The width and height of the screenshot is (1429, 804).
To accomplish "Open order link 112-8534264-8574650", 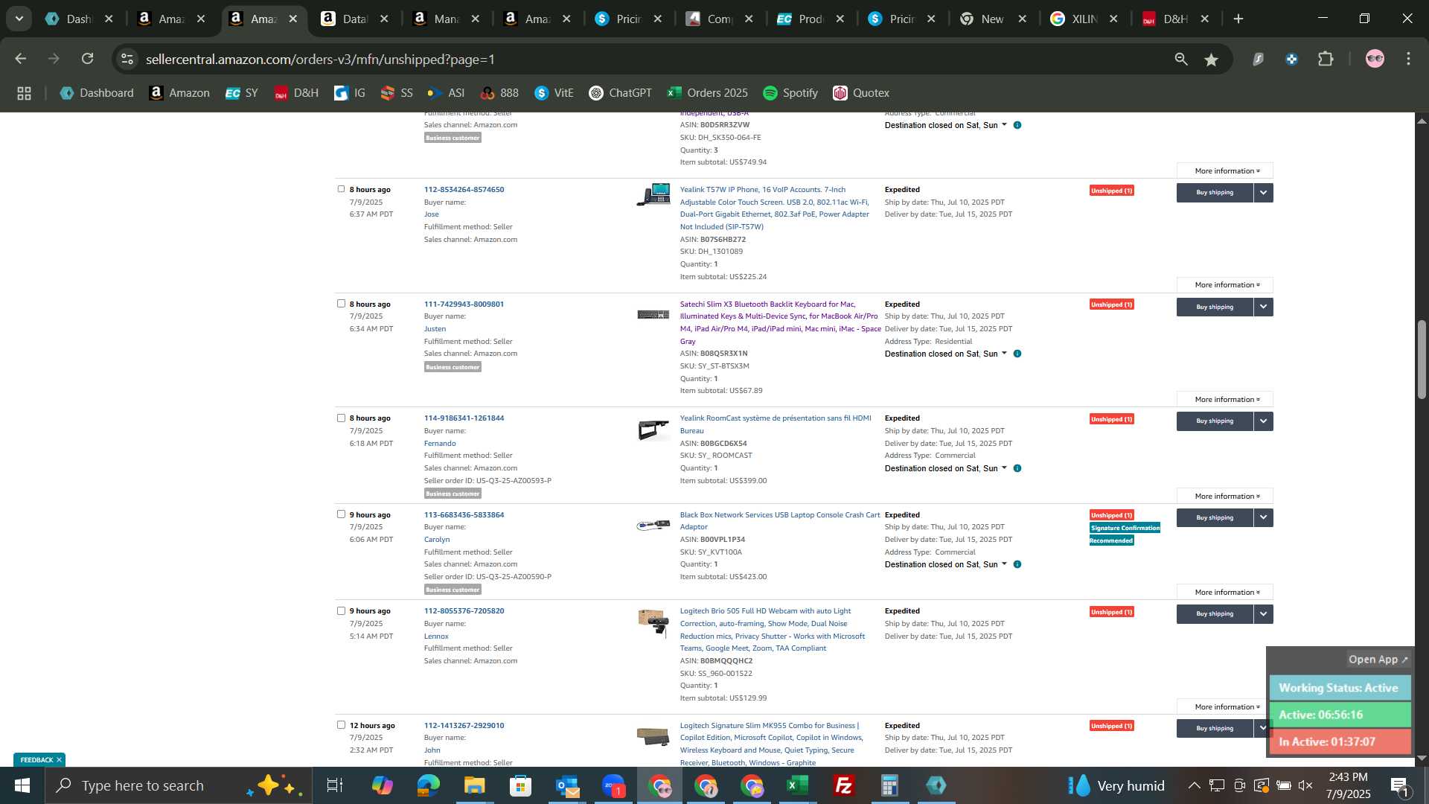I will tap(464, 190).
